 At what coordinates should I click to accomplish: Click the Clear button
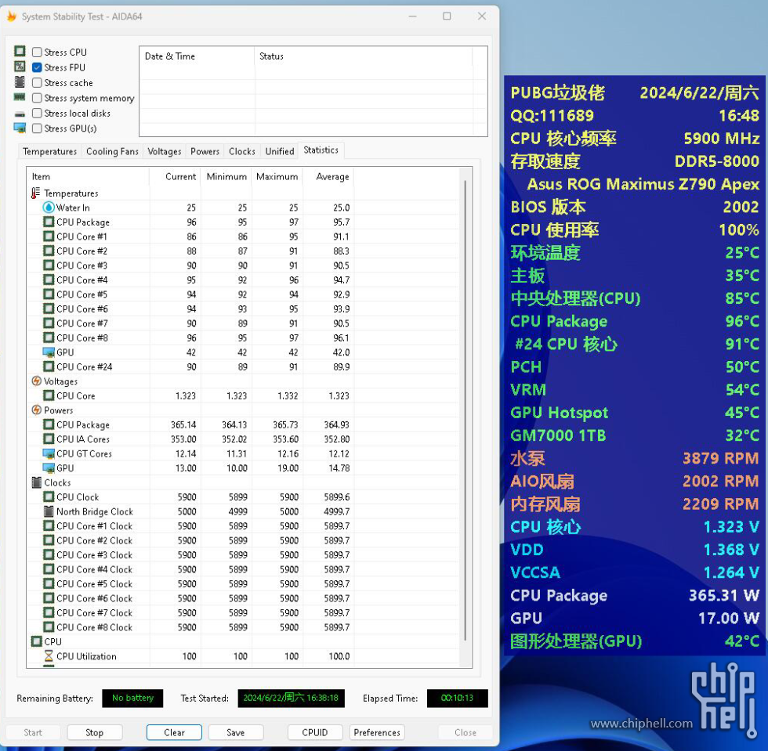[x=174, y=732]
